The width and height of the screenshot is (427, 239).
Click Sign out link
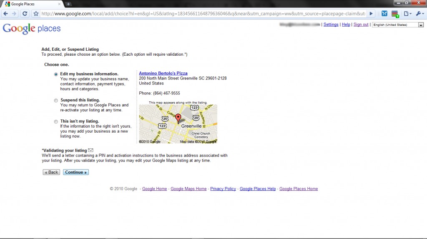pos(361,25)
